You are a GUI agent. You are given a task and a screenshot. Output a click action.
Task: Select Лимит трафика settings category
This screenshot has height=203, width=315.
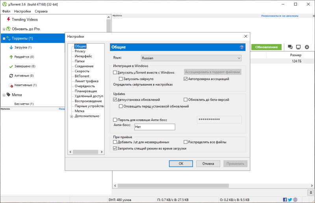86,81
